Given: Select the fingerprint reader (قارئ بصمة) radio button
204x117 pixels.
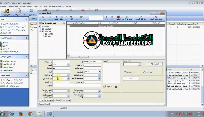Looking at the screenshot, I should coord(144,72).
